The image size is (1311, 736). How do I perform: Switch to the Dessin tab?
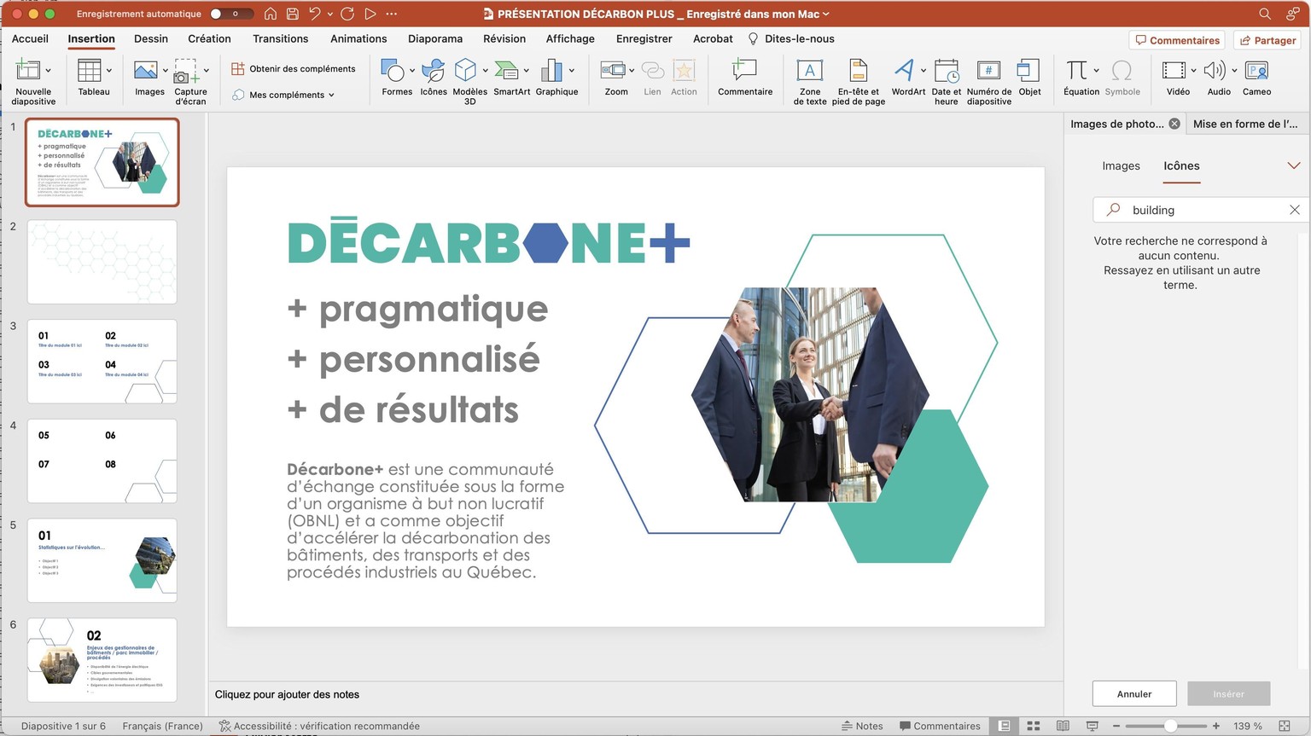tap(151, 38)
